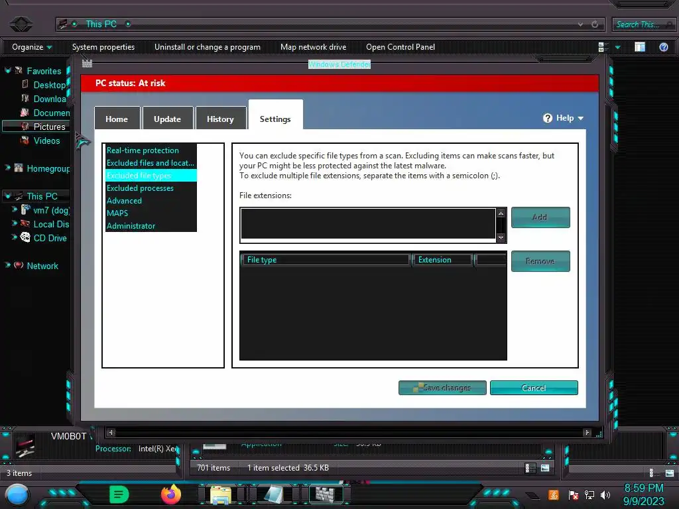Open the Action Center flag tray icon

click(574, 495)
